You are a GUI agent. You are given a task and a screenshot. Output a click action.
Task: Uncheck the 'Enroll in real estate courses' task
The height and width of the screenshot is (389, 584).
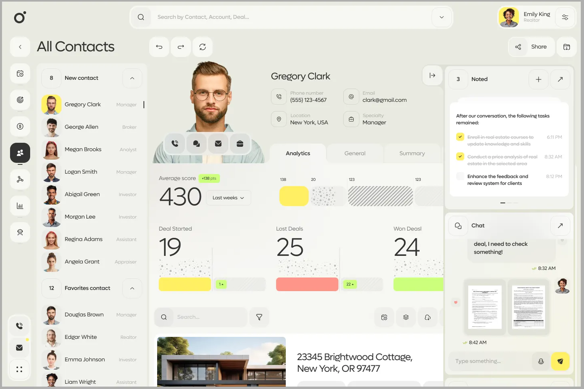pyautogui.click(x=460, y=137)
